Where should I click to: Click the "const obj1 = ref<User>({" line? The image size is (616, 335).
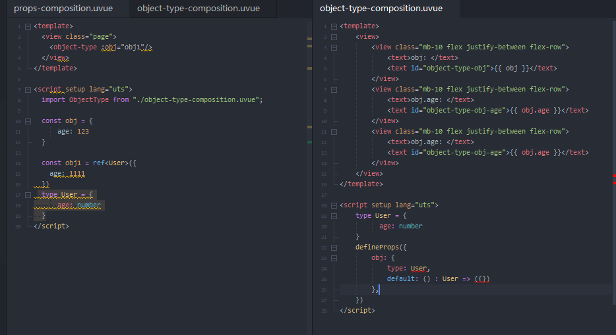tap(89, 163)
